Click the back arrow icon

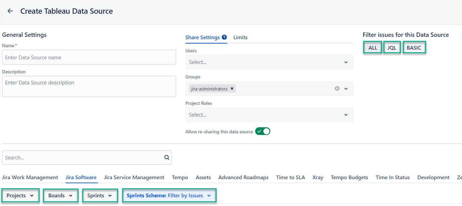(10, 11)
